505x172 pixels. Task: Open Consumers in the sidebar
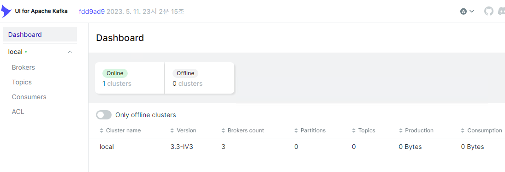click(x=29, y=97)
